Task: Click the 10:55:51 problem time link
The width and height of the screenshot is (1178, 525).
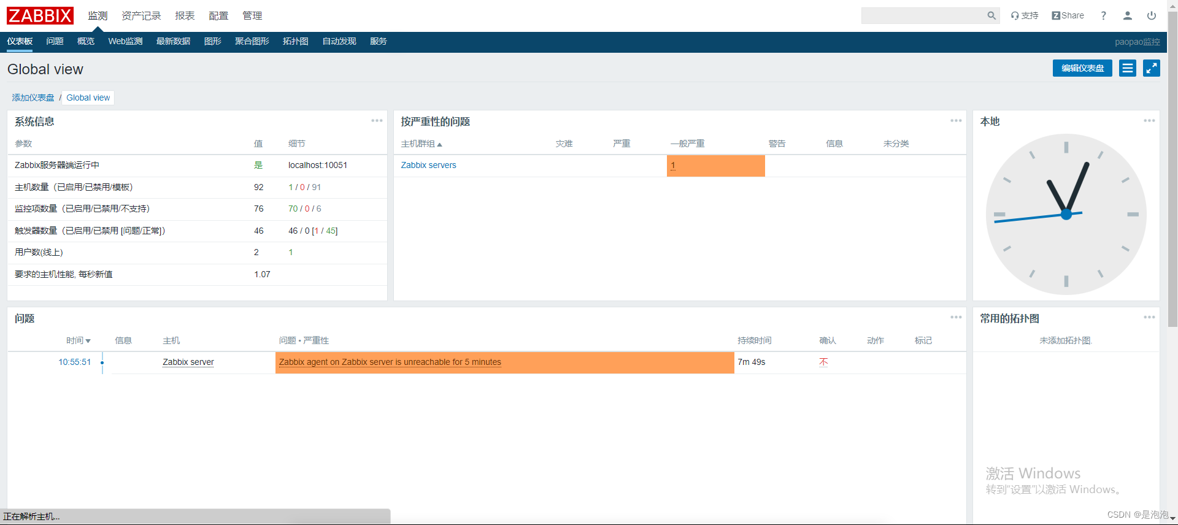Action: point(74,362)
